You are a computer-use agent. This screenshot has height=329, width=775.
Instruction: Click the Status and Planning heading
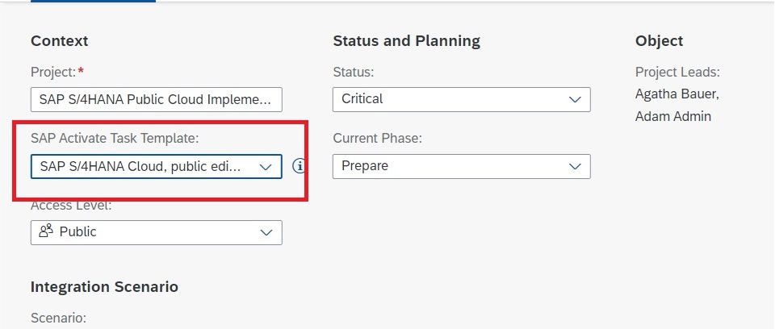pos(406,41)
